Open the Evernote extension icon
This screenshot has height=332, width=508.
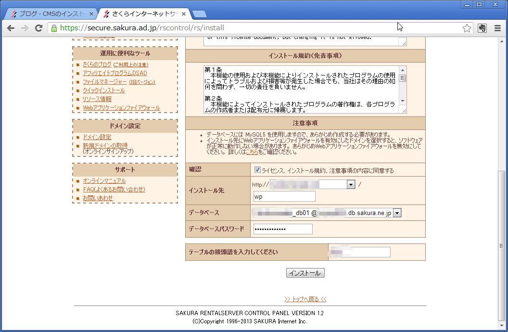[482, 28]
